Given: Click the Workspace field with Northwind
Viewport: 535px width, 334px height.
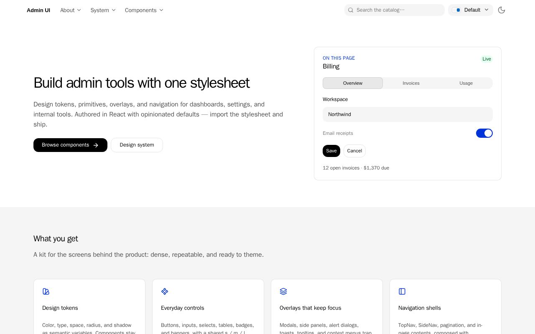Looking at the screenshot, I should (x=408, y=114).
